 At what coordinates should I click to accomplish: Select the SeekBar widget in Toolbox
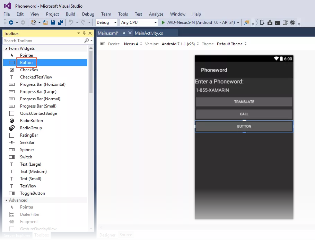point(45,142)
